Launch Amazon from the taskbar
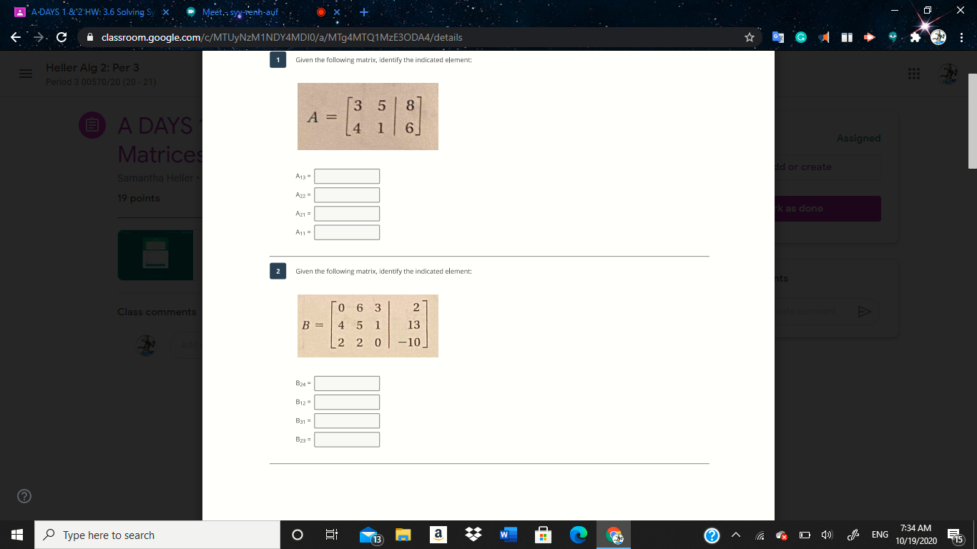977x549 pixels. point(438,535)
